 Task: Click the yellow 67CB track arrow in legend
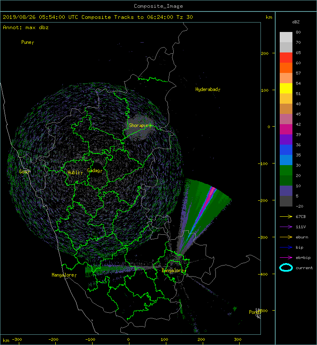coord(286,217)
